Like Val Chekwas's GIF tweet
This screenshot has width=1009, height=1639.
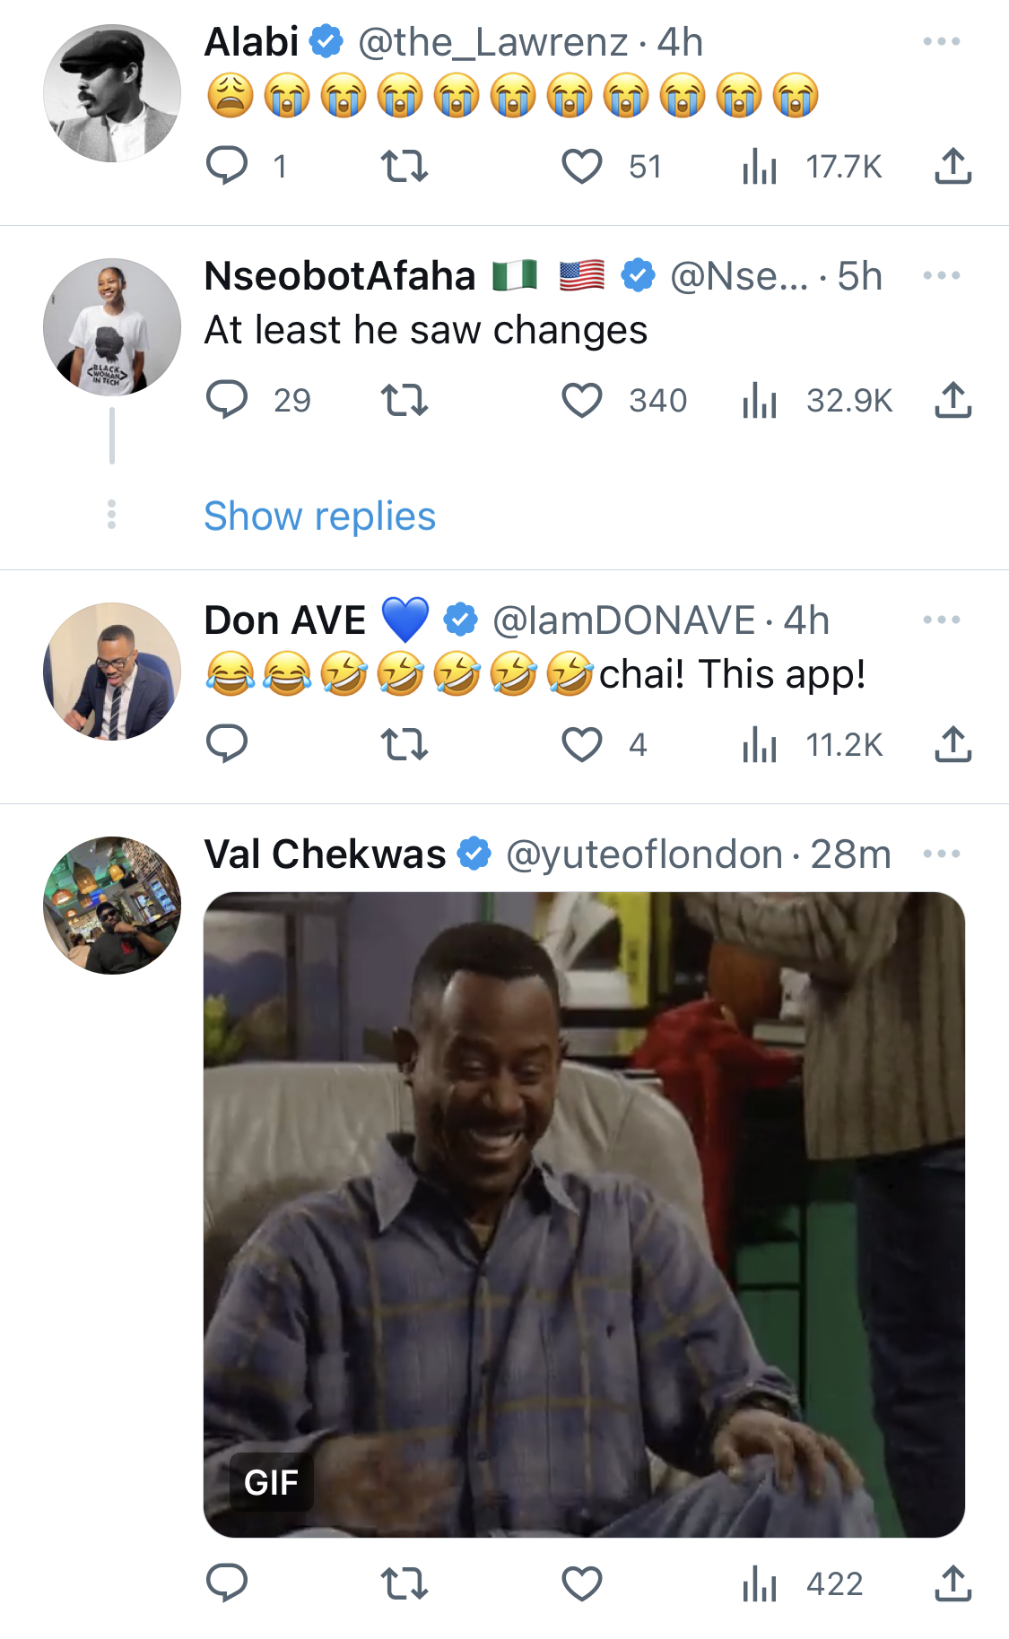581,1584
